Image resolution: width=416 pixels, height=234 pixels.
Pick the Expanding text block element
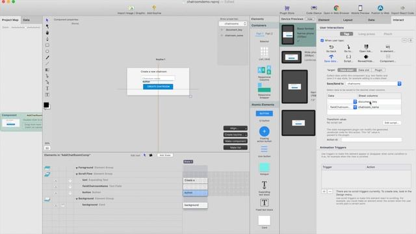(264, 188)
